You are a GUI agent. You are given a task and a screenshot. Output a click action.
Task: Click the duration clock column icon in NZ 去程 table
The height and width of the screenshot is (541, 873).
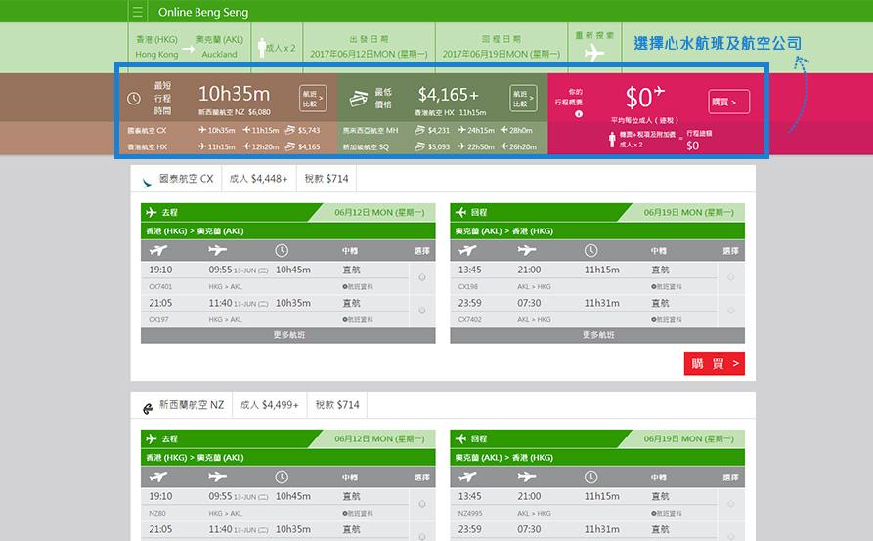[282, 478]
